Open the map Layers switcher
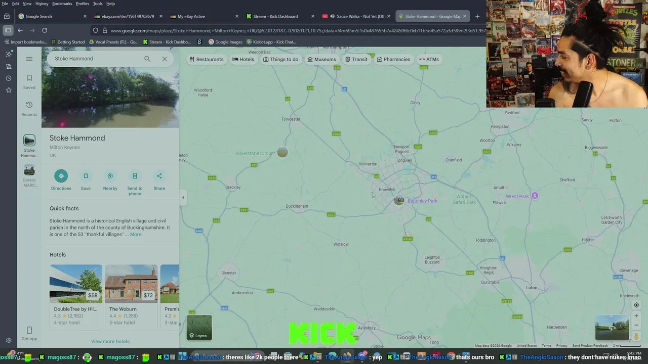The image size is (648, 364). [199, 328]
